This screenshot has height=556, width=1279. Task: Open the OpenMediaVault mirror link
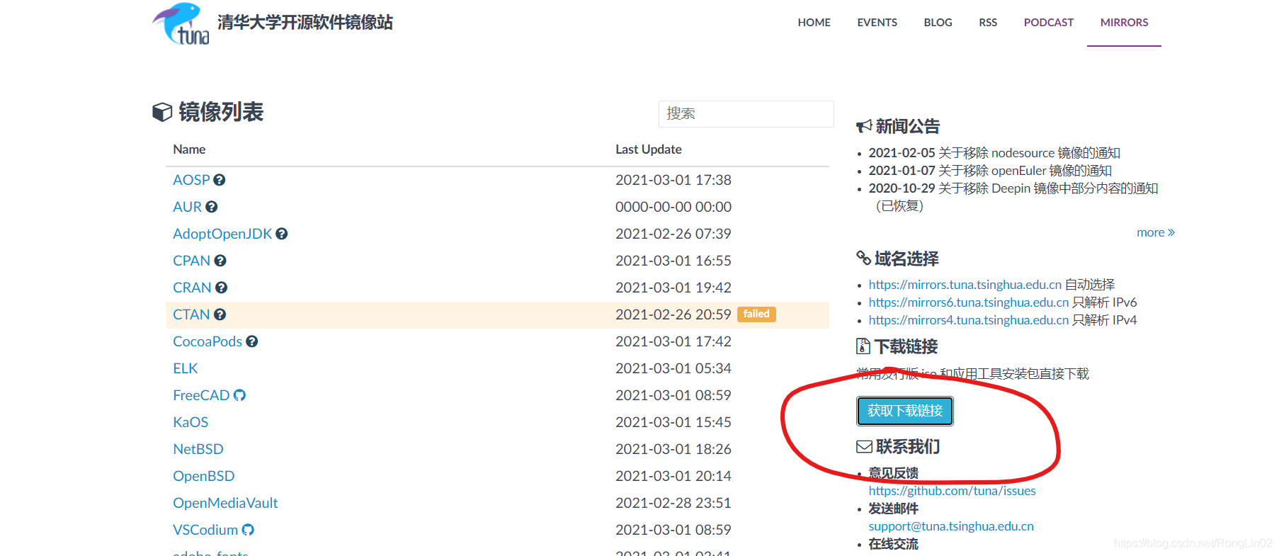click(x=225, y=503)
